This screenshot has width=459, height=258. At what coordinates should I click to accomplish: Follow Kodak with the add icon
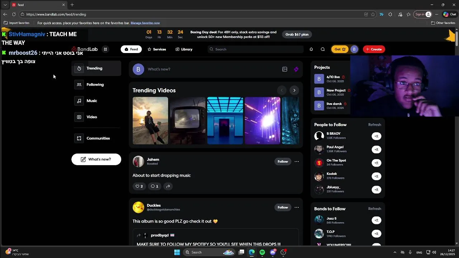[376, 176]
